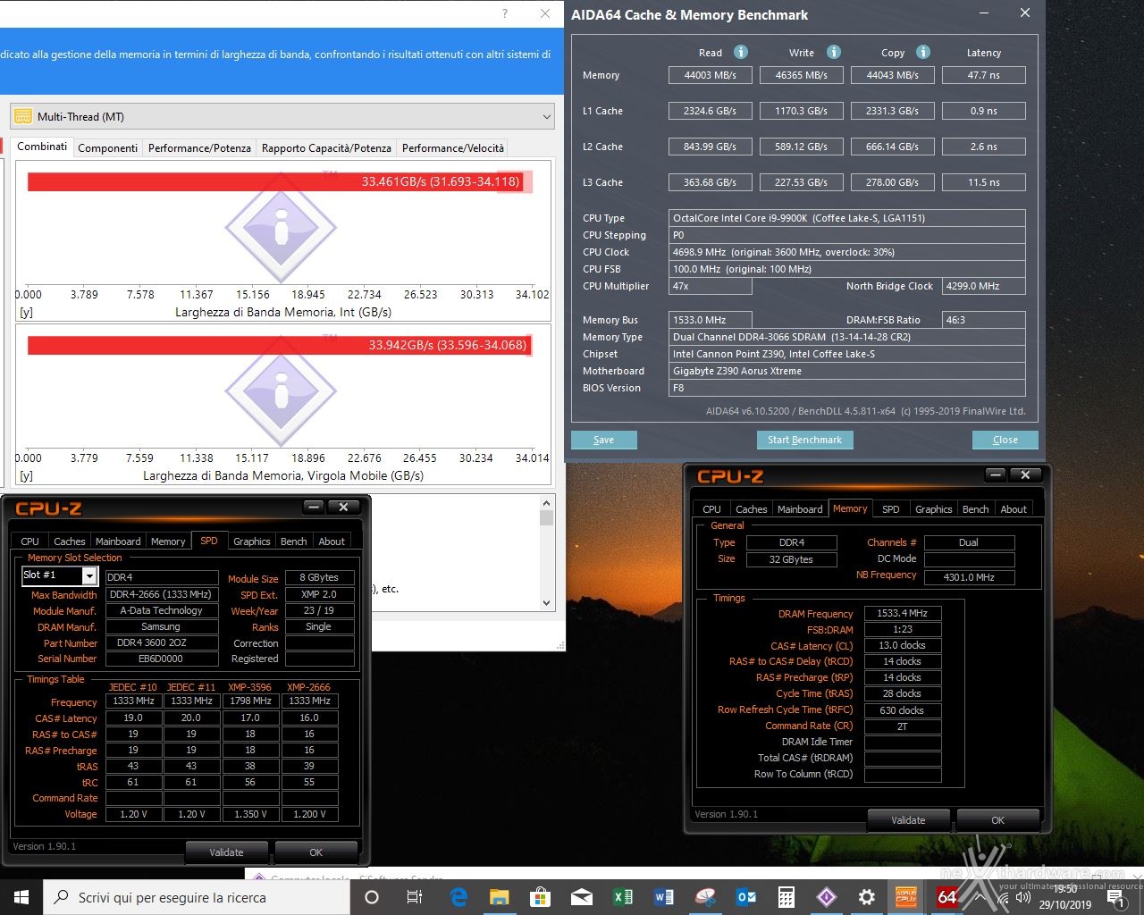Click the Sandra text panel scrollbar down arrow

(546, 603)
